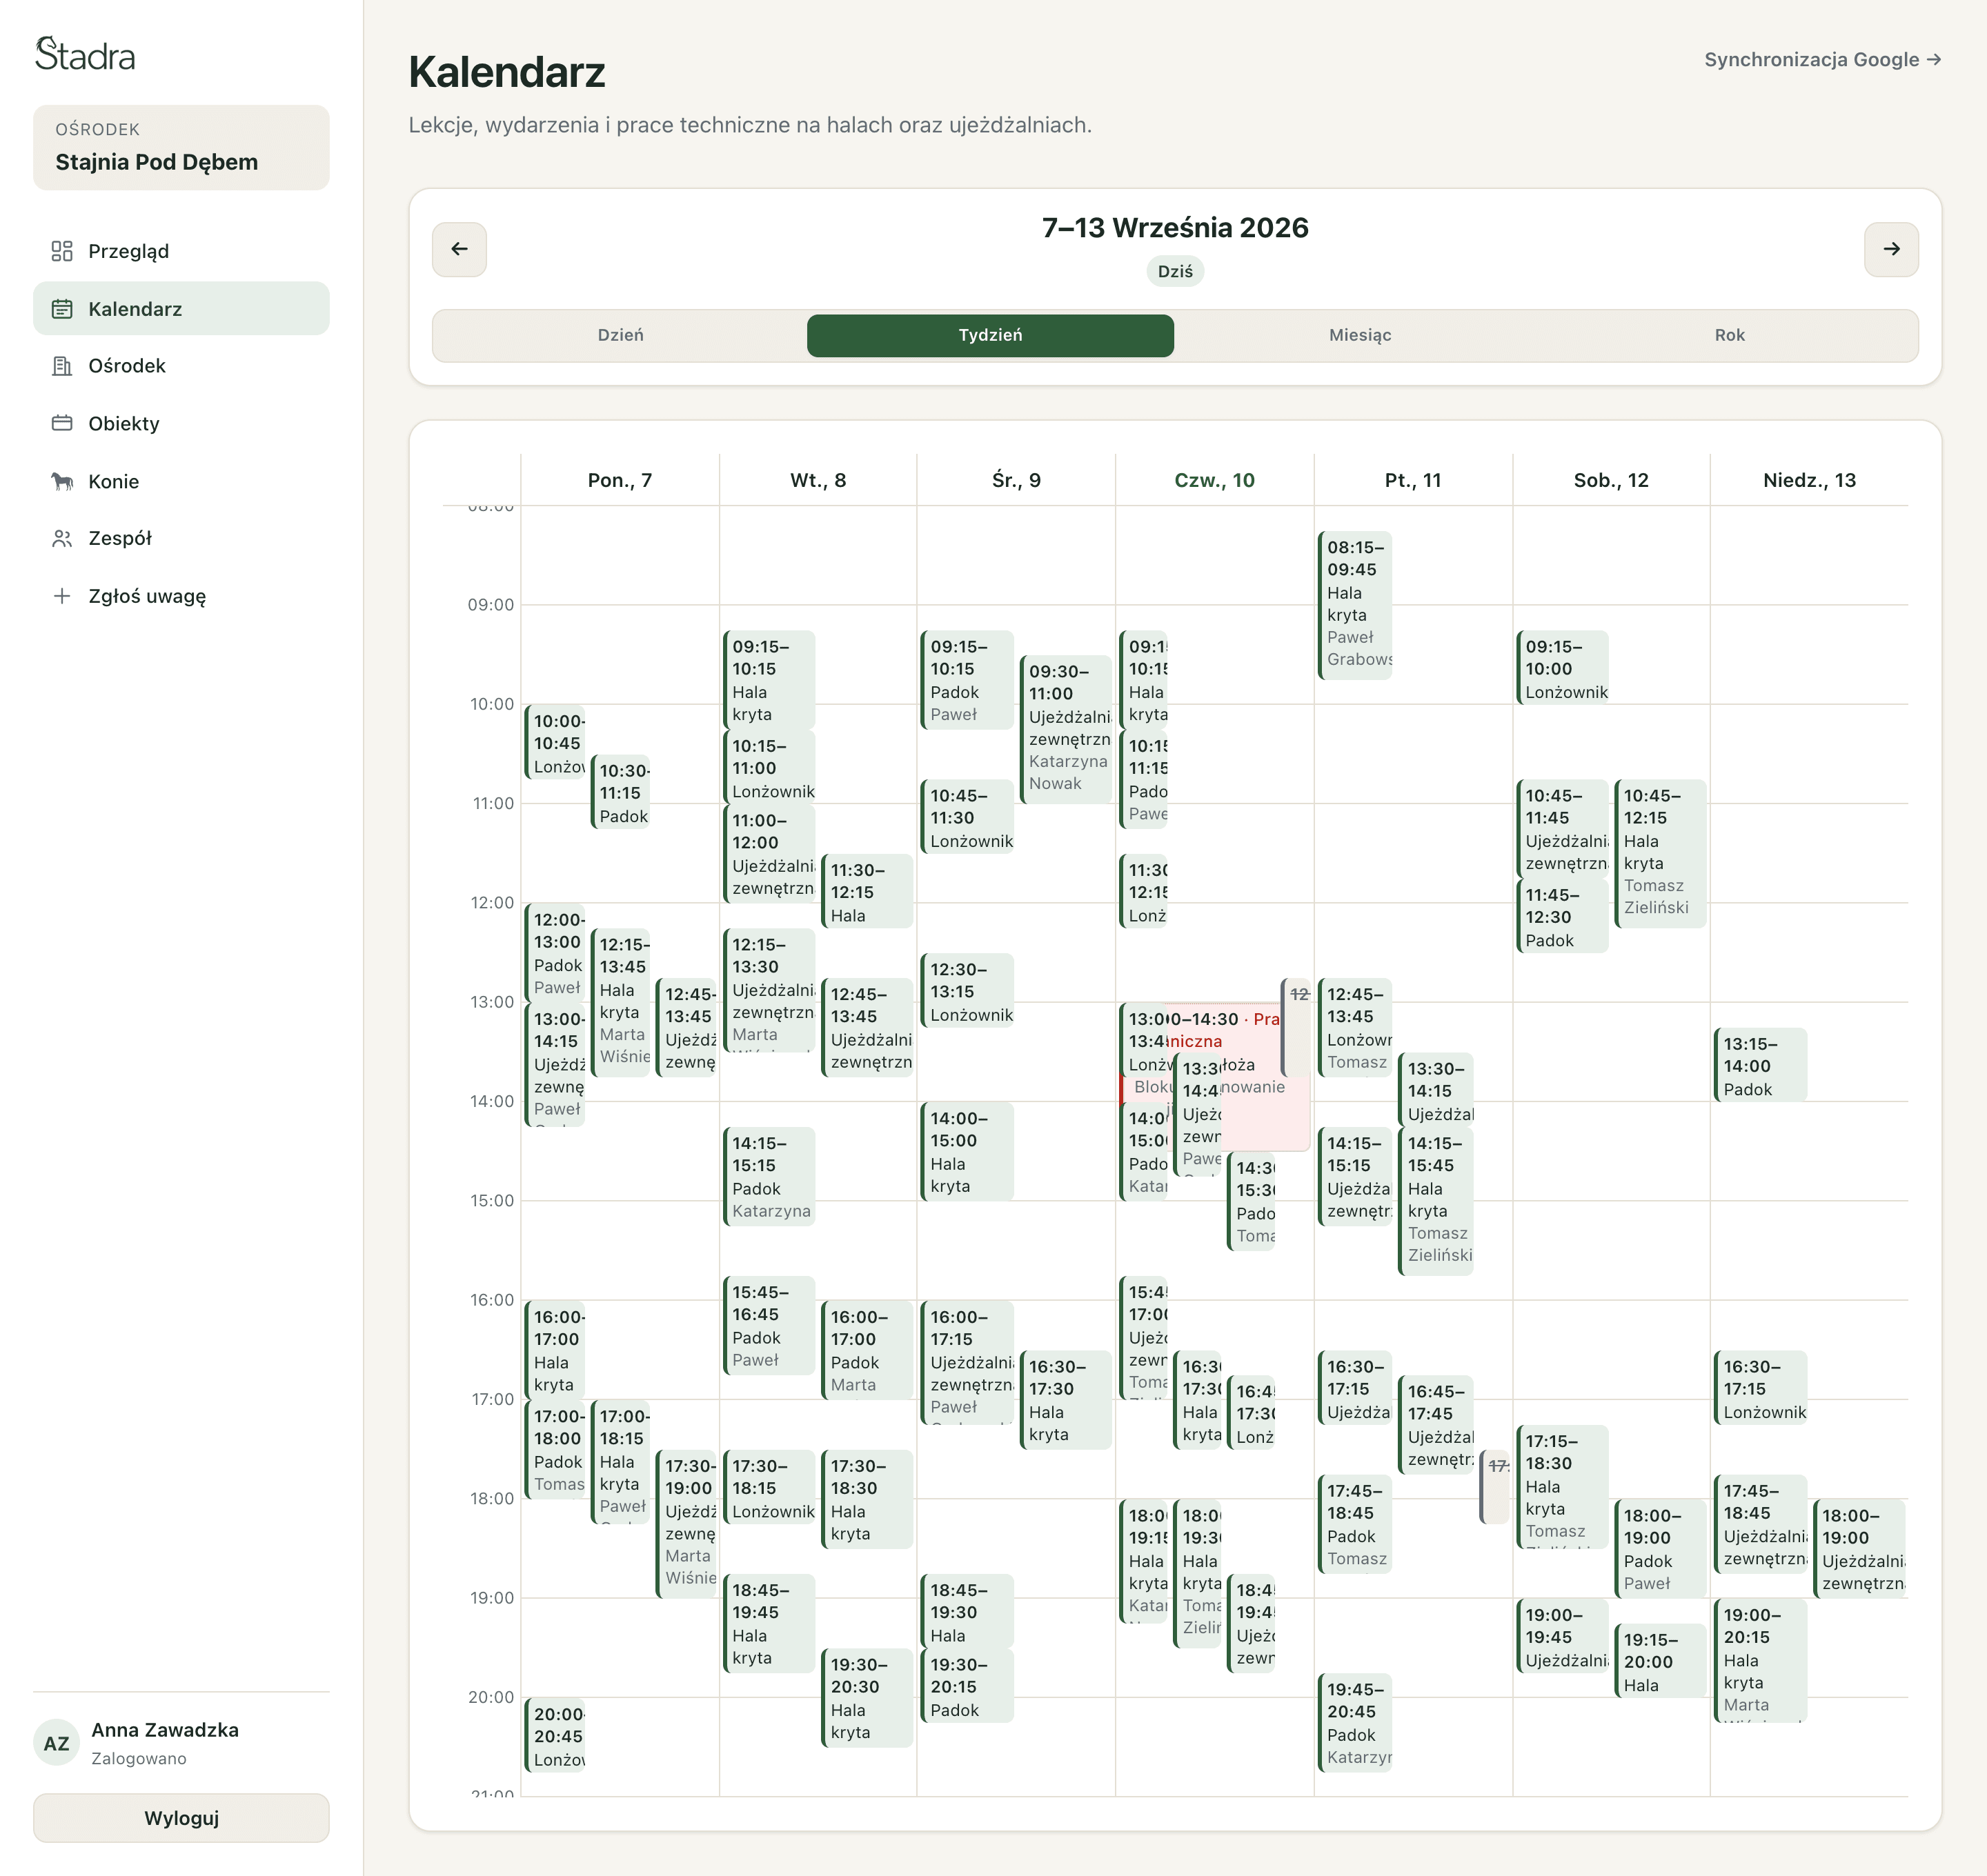Open Tuesday 15:45–16:45 Padok Paweł event
Viewport: 1987px width, 1876px height.
(x=769, y=1325)
